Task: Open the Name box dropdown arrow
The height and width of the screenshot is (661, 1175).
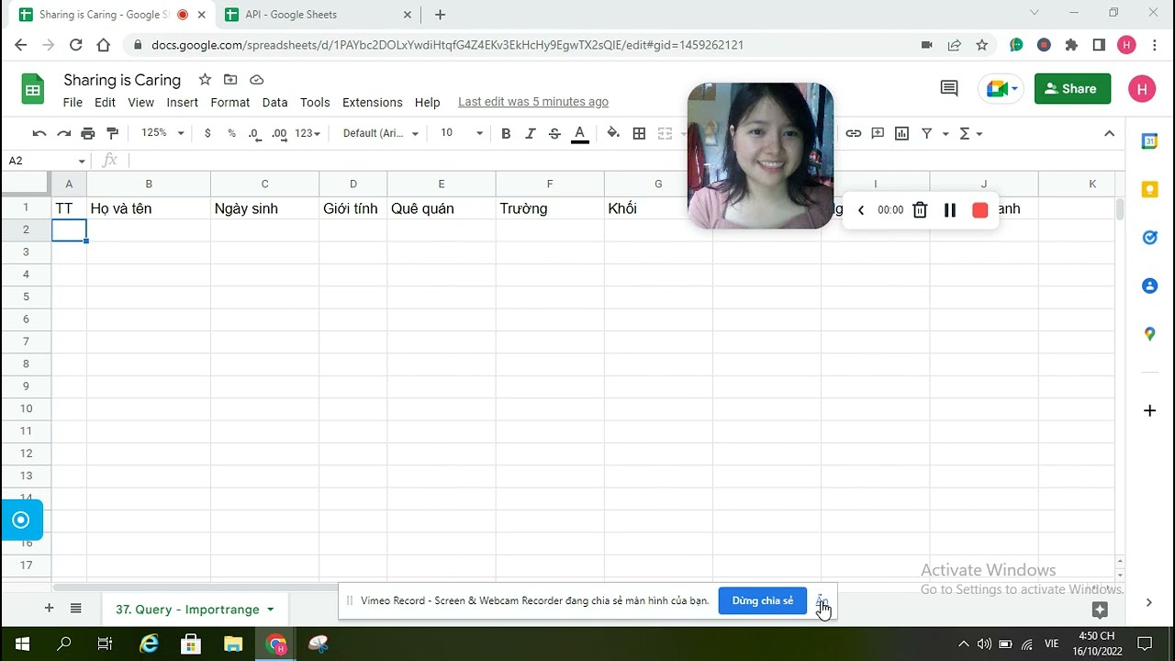Action: click(x=82, y=161)
